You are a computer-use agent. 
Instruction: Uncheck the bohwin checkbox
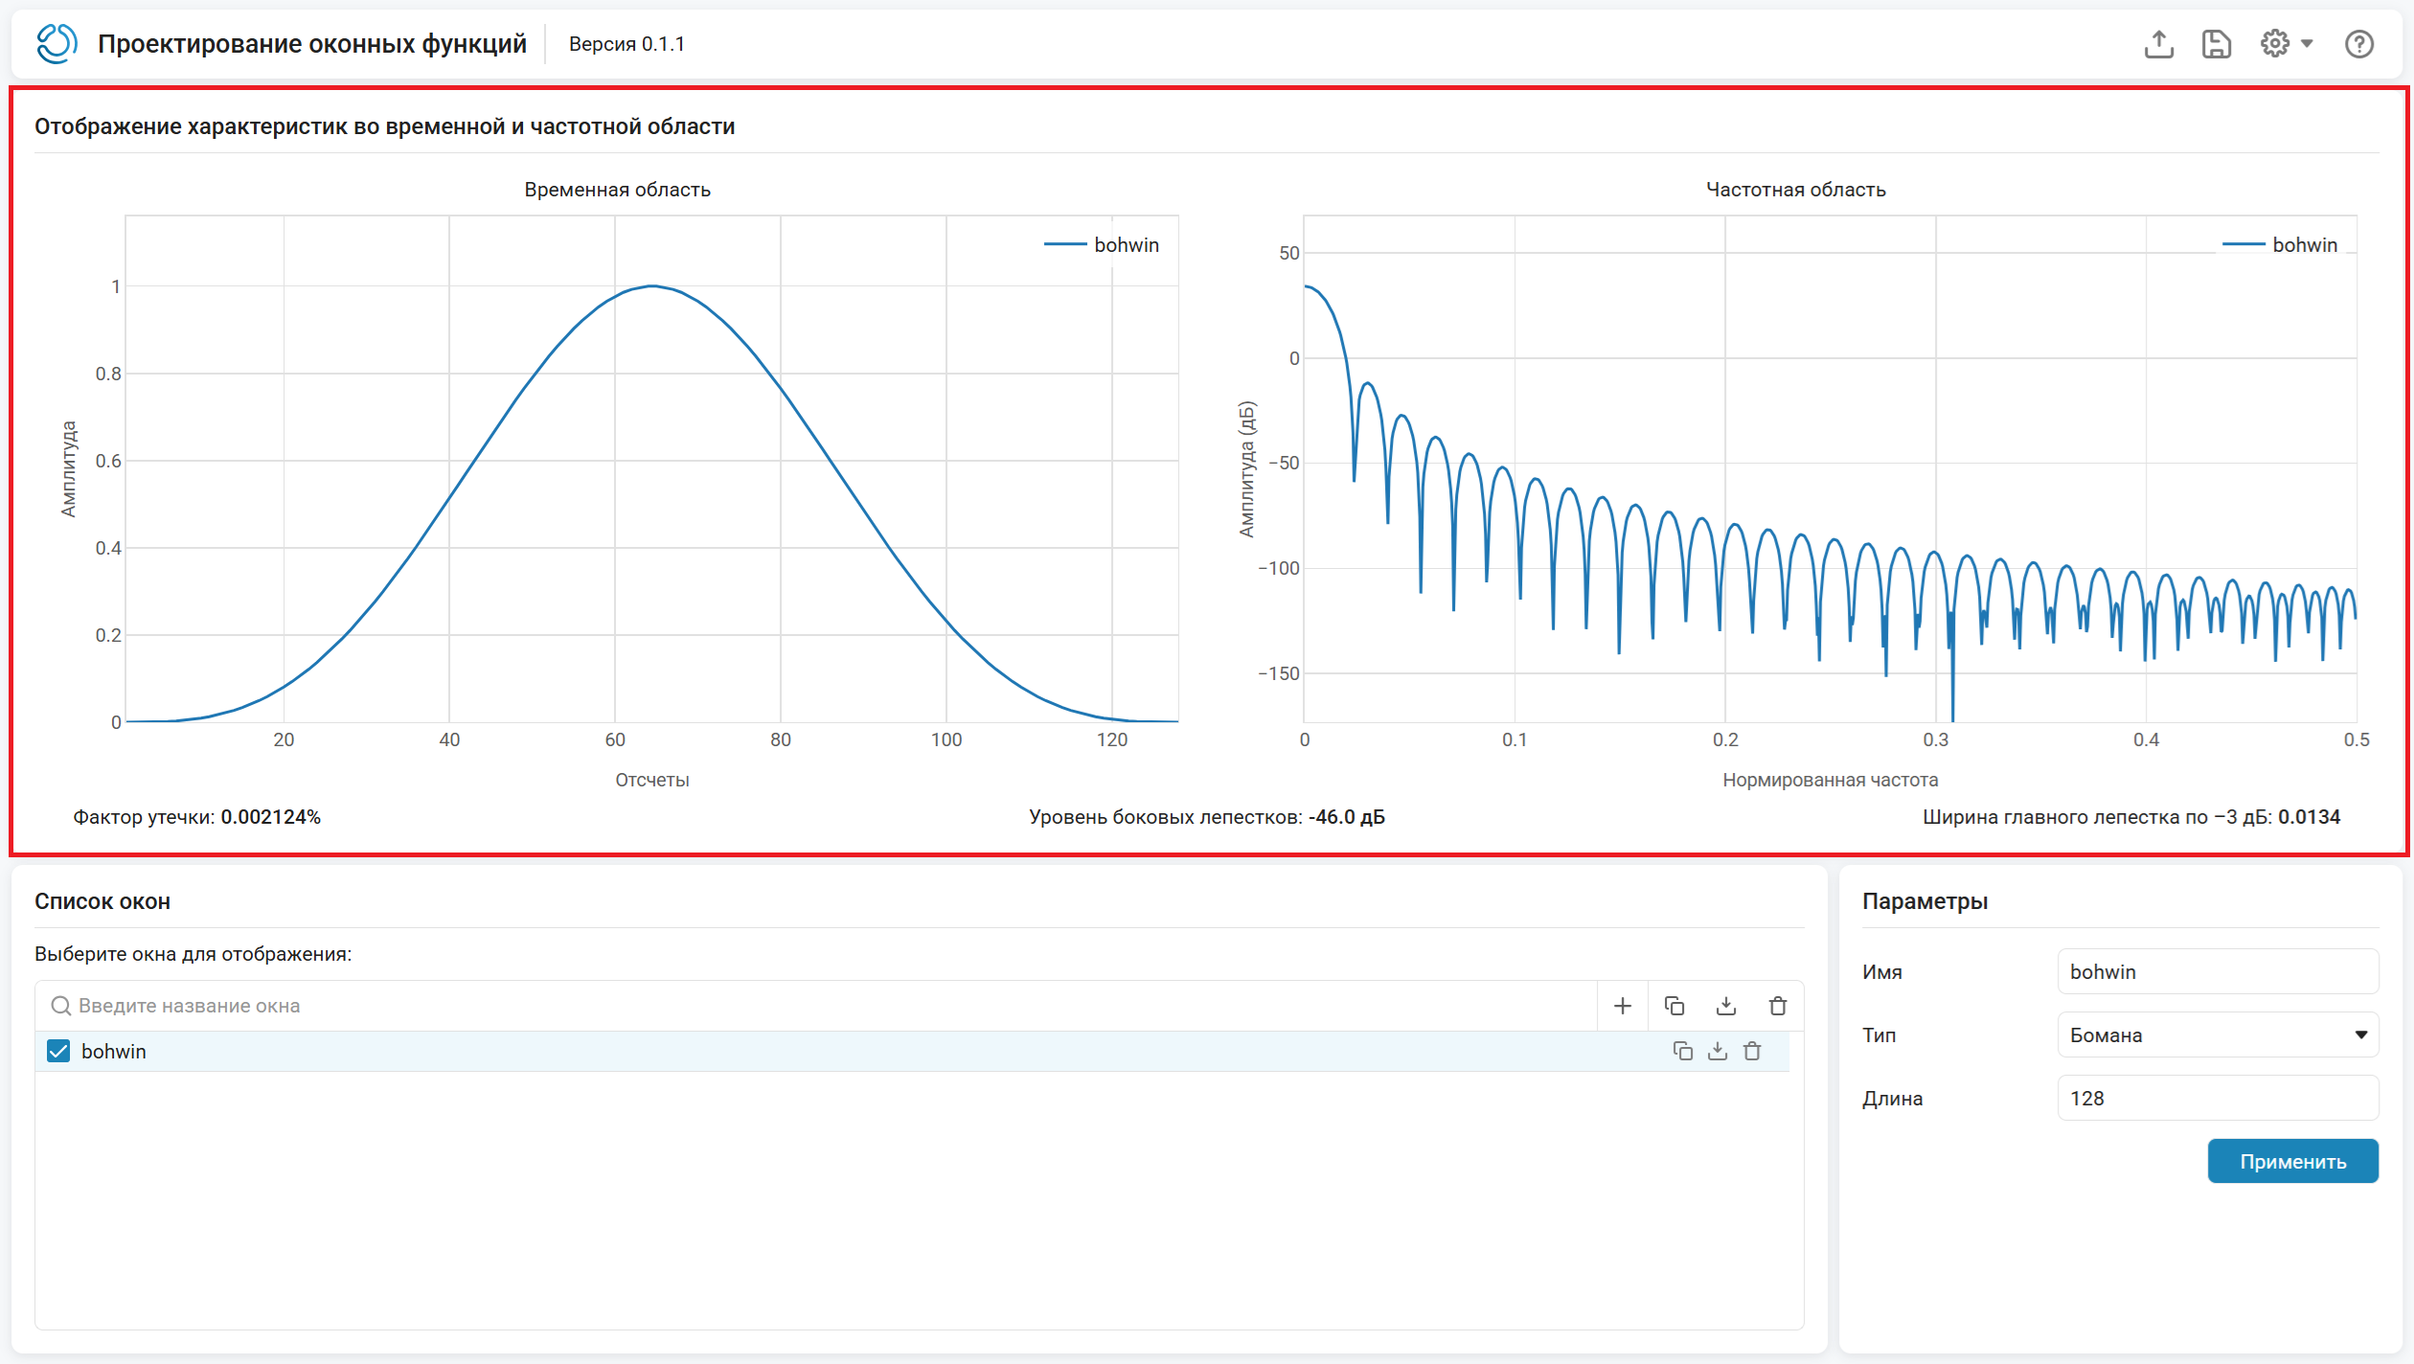58,1051
